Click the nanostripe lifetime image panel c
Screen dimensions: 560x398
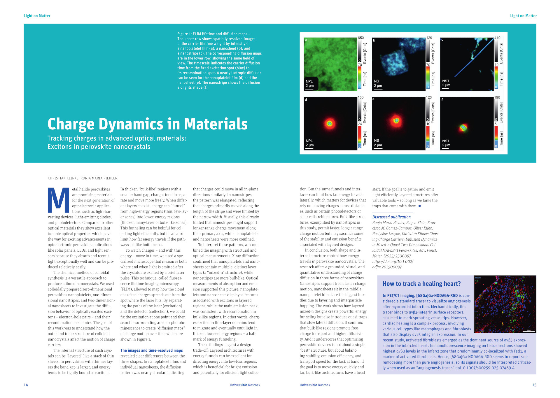tap(467, 64)
